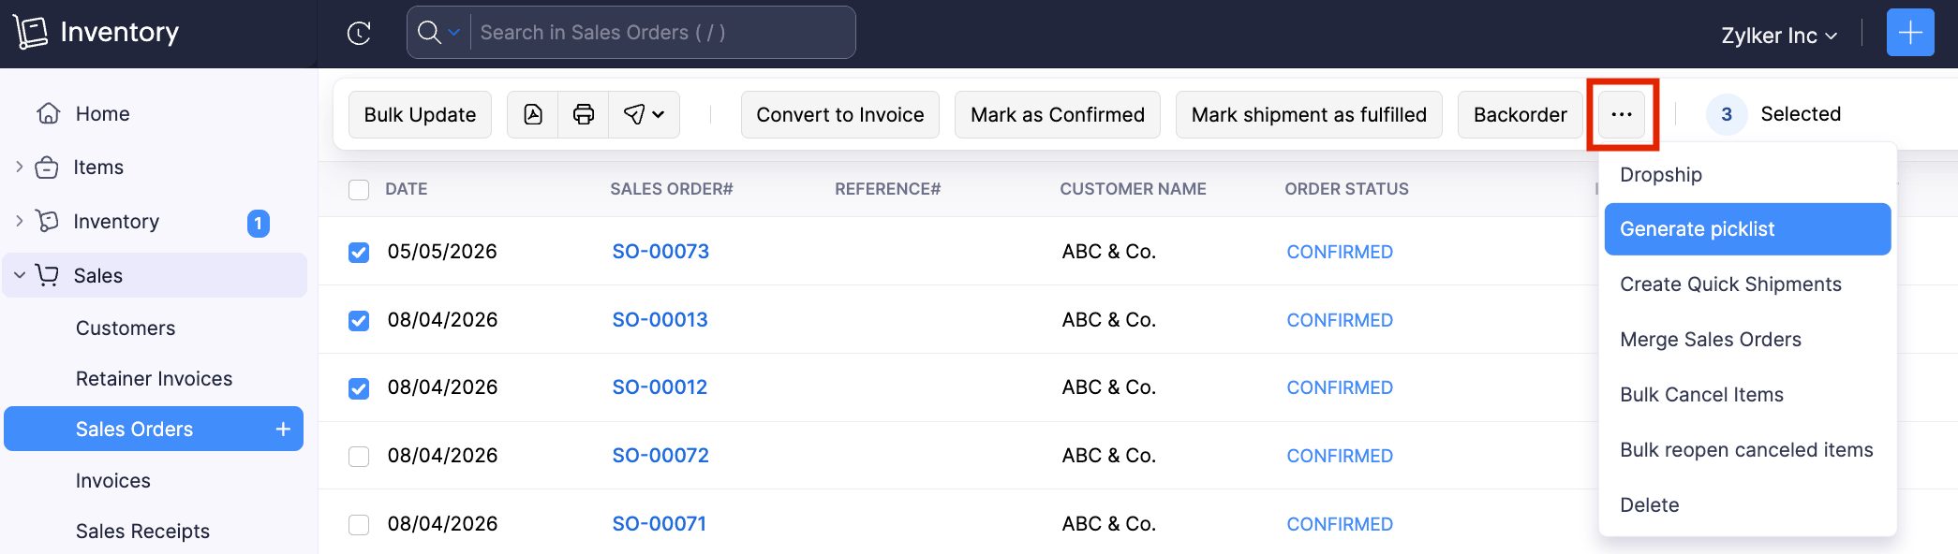Click the PDF export icon in toolbar
The image size is (1958, 554).
[x=533, y=114]
